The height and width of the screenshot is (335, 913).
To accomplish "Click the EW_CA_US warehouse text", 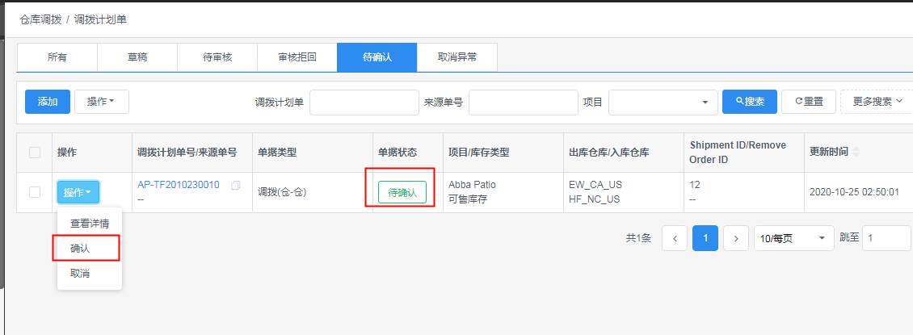I will [595, 185].
